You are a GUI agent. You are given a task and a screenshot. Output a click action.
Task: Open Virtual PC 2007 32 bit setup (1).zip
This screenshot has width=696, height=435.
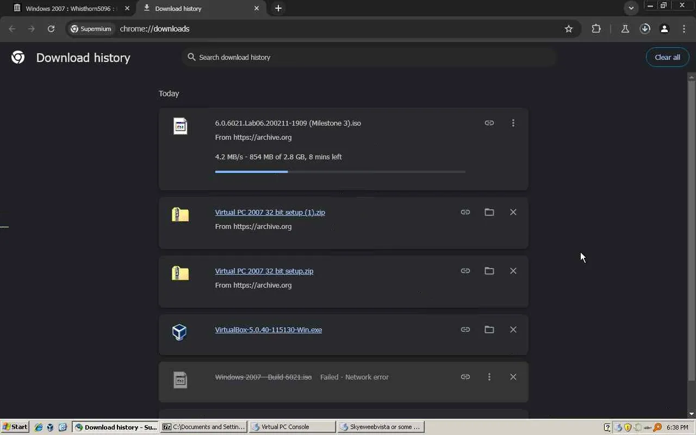tap(270, 212)
